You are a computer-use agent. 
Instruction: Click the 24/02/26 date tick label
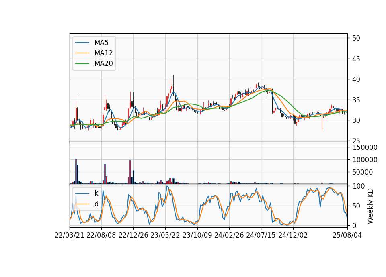[x=229, y=235]
